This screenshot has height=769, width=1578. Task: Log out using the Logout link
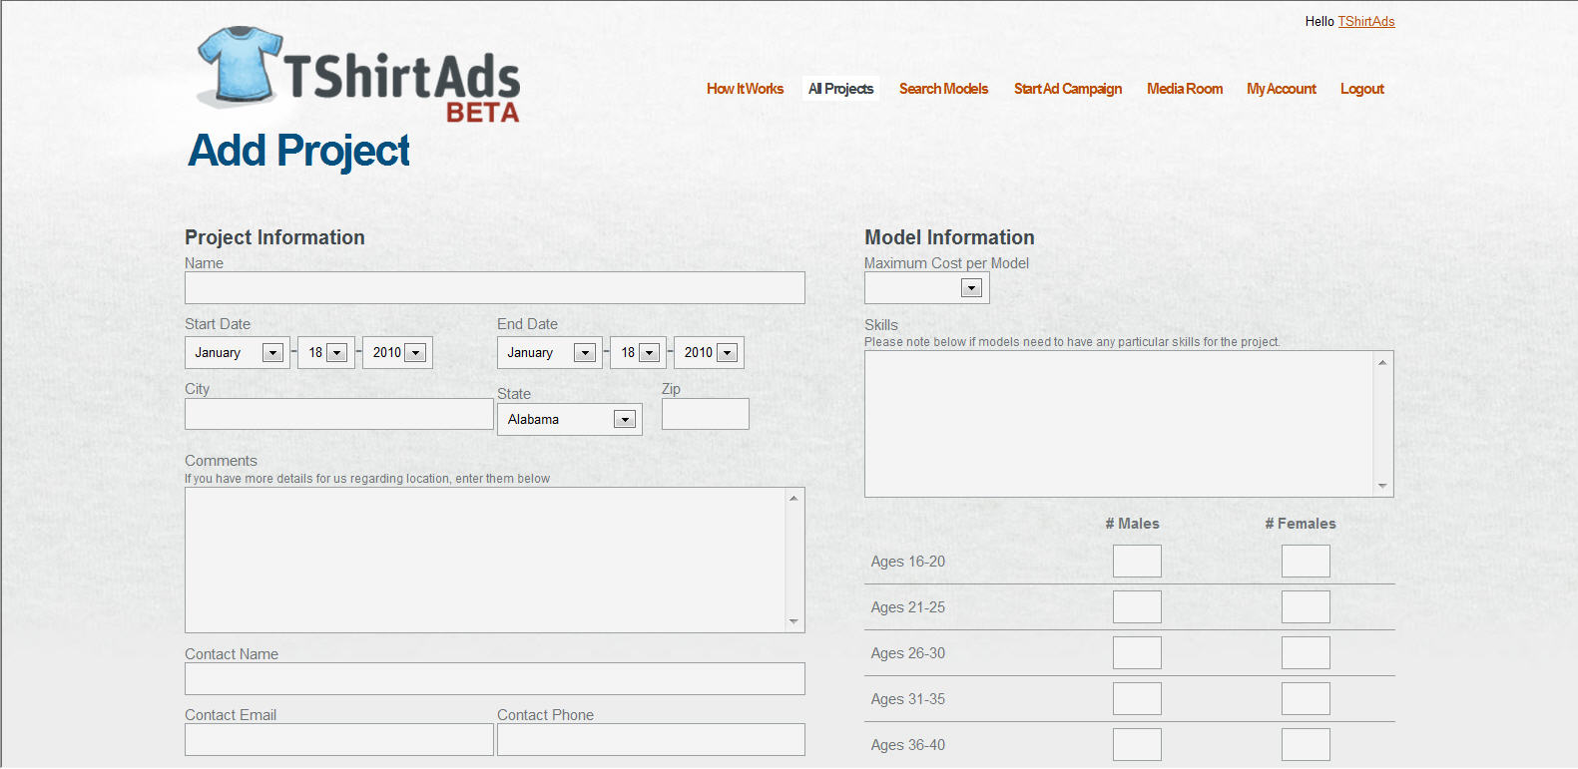tap(1361, 89)
